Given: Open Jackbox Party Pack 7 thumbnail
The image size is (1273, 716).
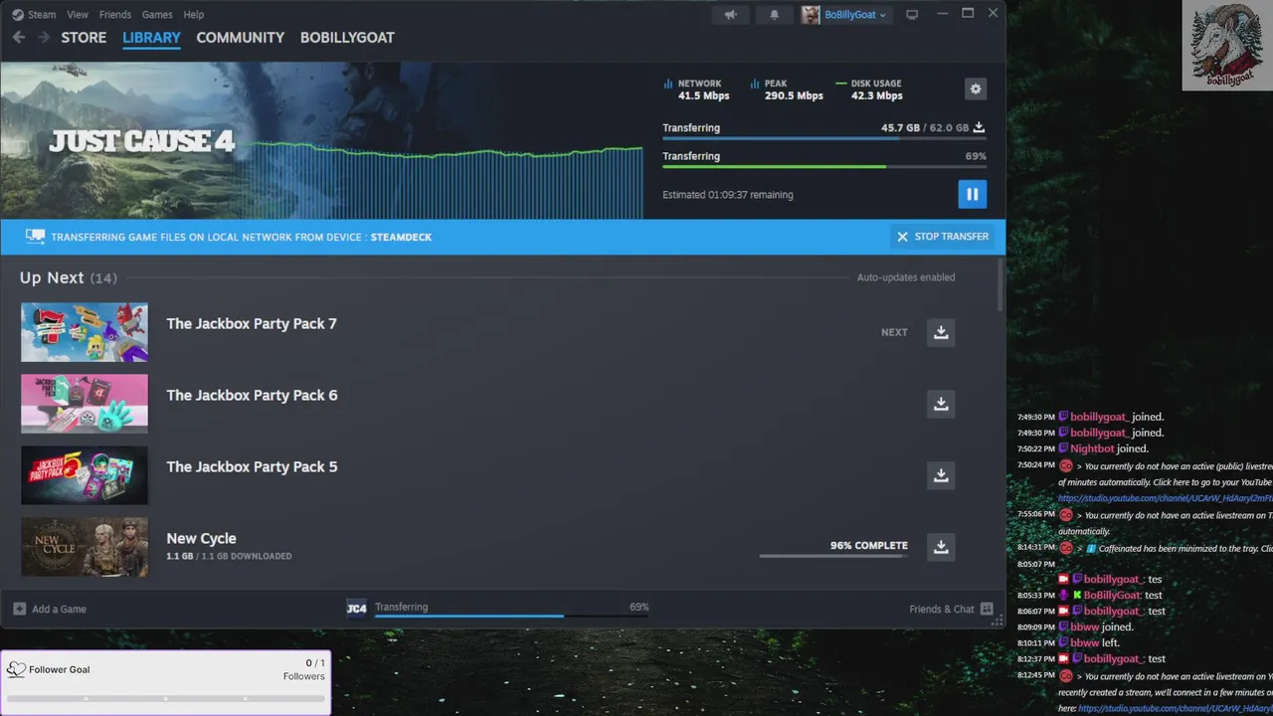Looking at the screenshot, I should 85,332.
